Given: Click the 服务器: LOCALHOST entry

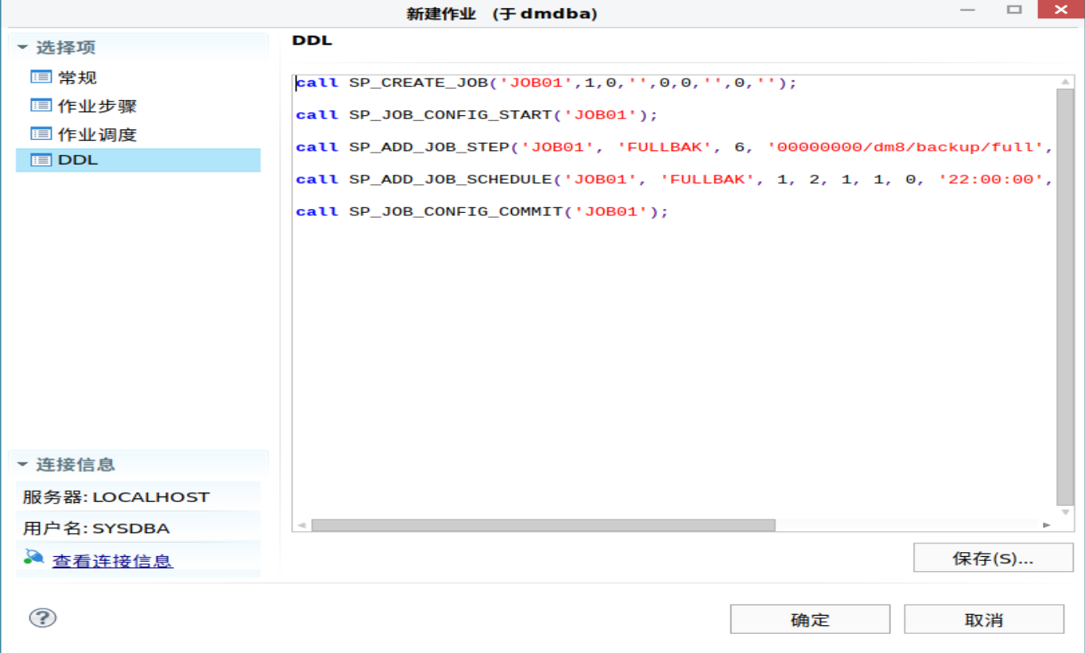Looking at the screenshot, I should [x=116, y=497].
